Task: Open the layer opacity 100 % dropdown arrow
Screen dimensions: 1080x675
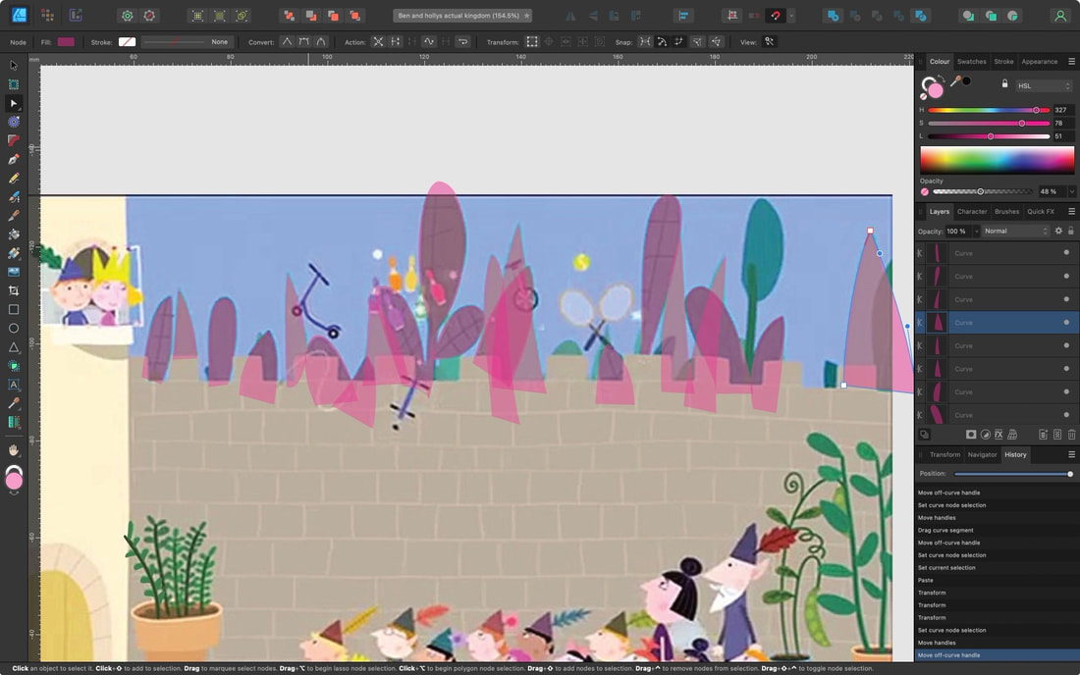Action: pos(976,232)
